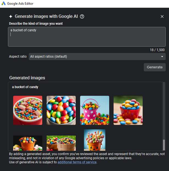169x171 pixels.
Task: Click the "a bucket of candy" results heading
Action: pyautogui.click(x=25, y=87)
